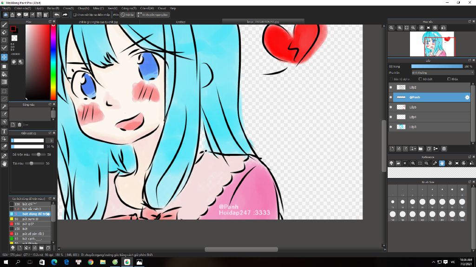The image size is (476, 267).
Task: Select the Brush tool in left toolbar
Action: click(x=4, y=25)
